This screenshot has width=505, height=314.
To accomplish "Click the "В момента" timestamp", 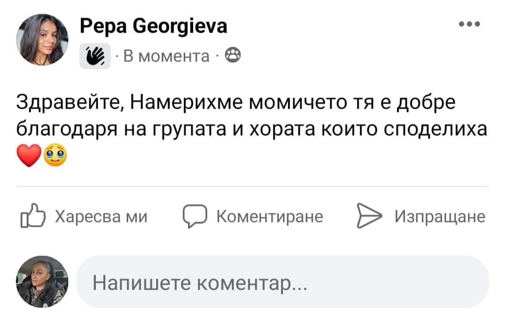I will coord(166,56).
